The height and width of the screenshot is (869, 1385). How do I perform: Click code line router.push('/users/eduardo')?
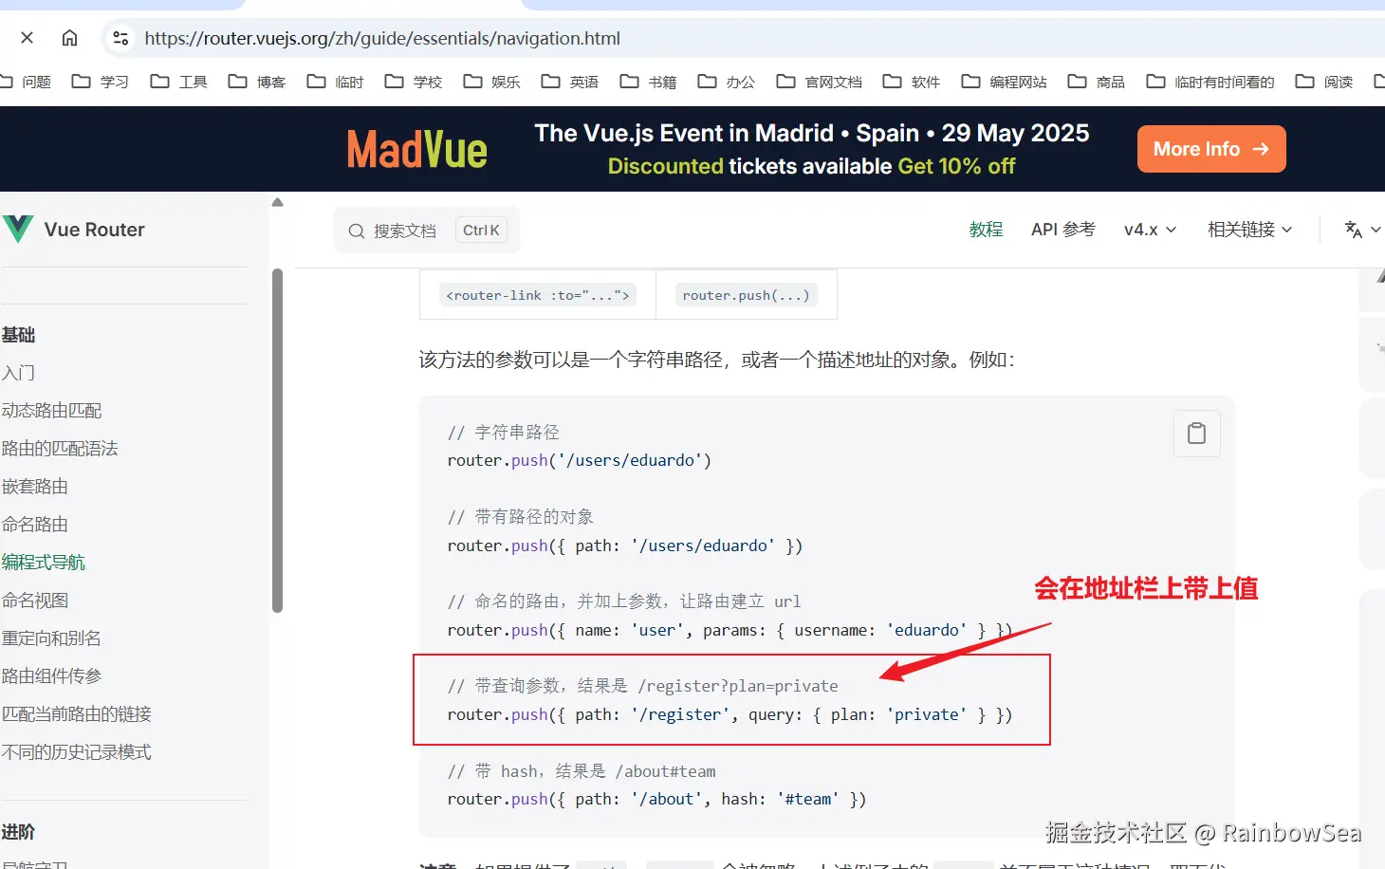(x=580, y=460)
